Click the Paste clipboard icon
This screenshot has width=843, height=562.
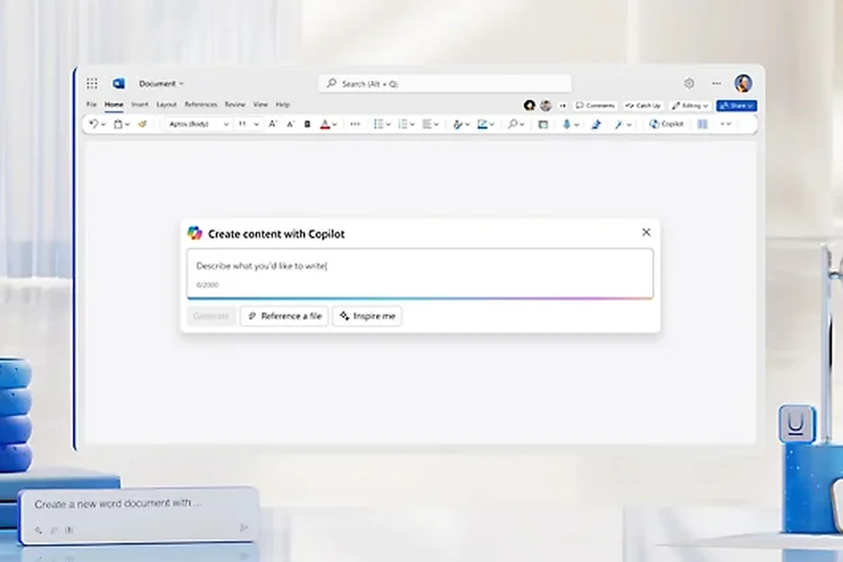coord(118,124)
